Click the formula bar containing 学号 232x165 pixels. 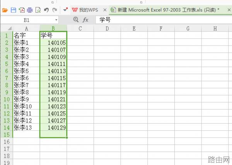pyautogui.click(x=164, y=20)
